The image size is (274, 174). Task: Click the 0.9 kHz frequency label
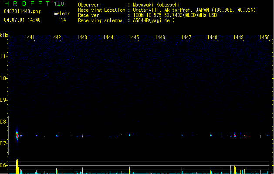(x=3, y=100)
